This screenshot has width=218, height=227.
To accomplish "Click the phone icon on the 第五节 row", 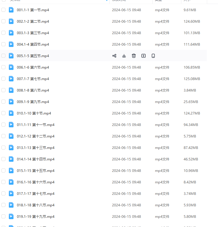I will (153, 56).
